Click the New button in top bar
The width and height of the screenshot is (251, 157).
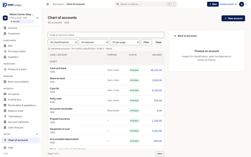coord(213,4)
